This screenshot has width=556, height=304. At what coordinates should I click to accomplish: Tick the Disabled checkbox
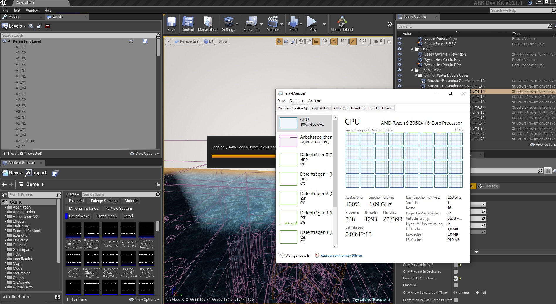pyautogui.click(x=456, y=285)
